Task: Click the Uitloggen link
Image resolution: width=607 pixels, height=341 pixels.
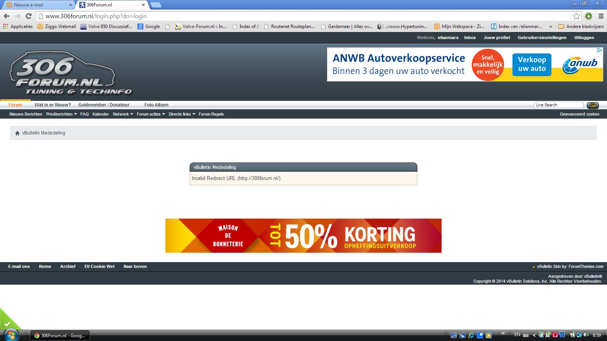Action: [x=584, y=38]
